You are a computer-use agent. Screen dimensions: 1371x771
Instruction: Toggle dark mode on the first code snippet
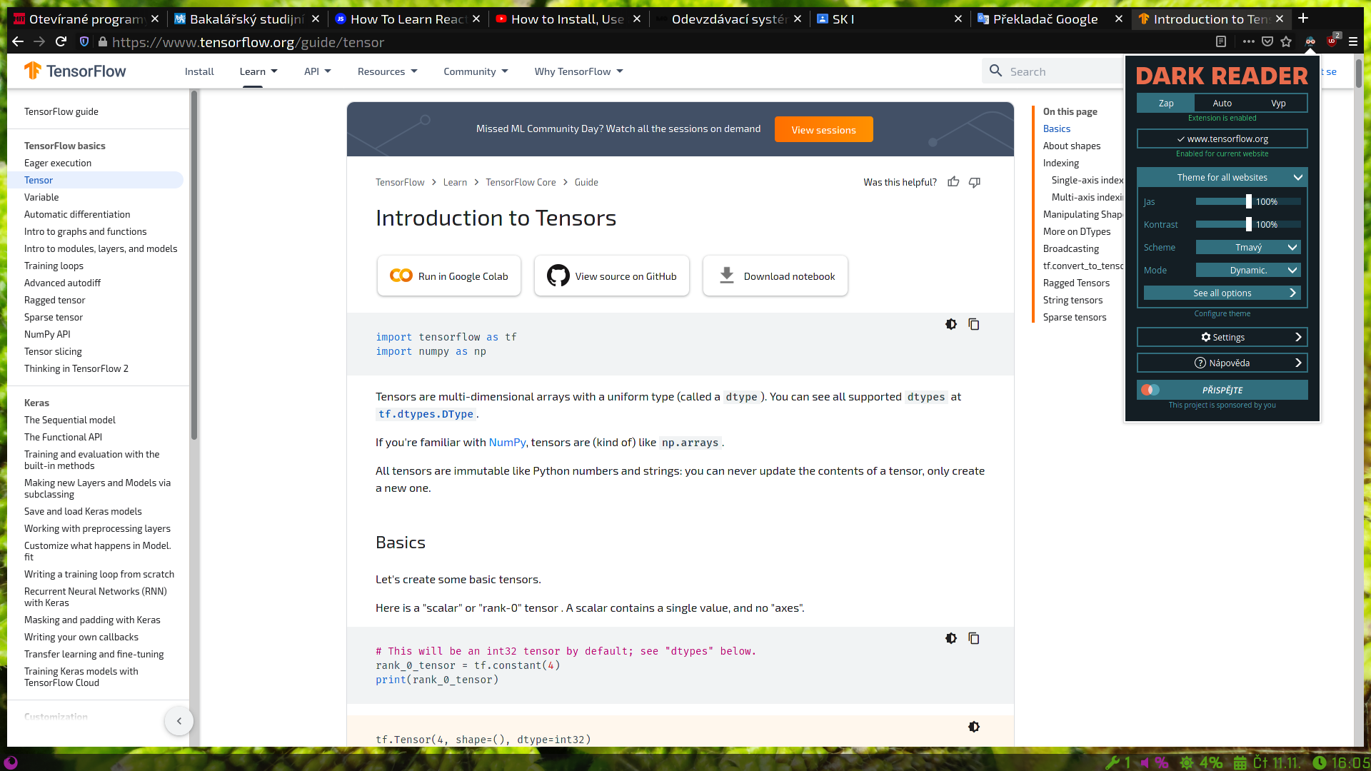point(951,324)
